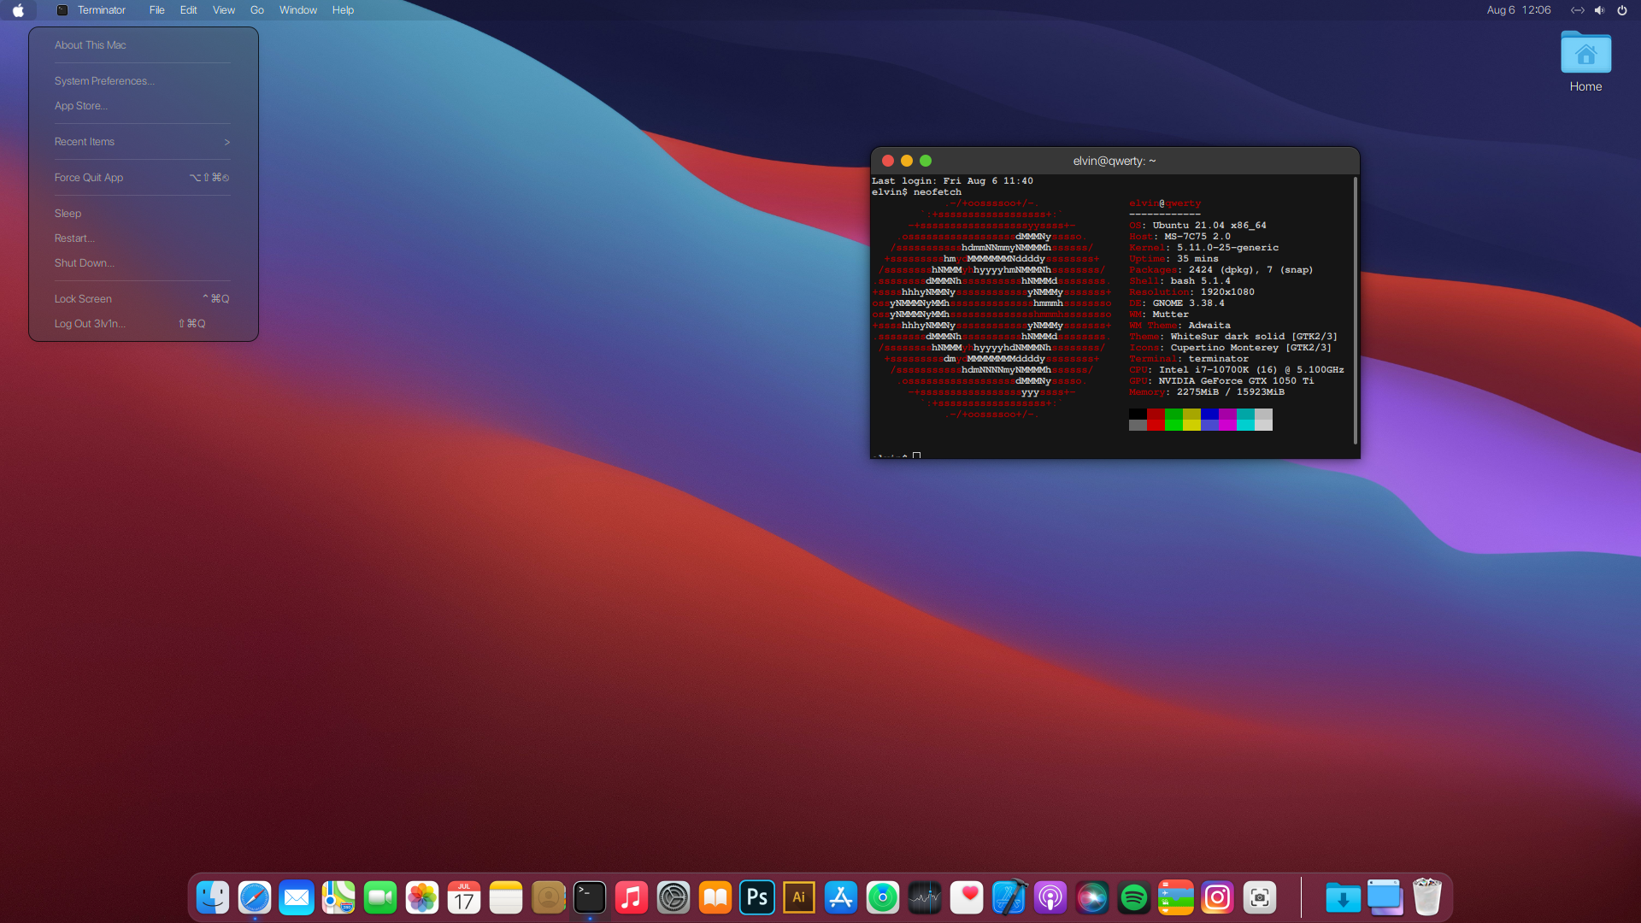Close the terminal window with red button

(x=888, y=161)
